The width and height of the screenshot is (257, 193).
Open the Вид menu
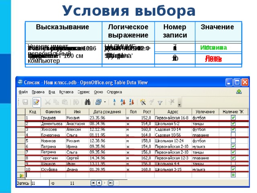52,92
